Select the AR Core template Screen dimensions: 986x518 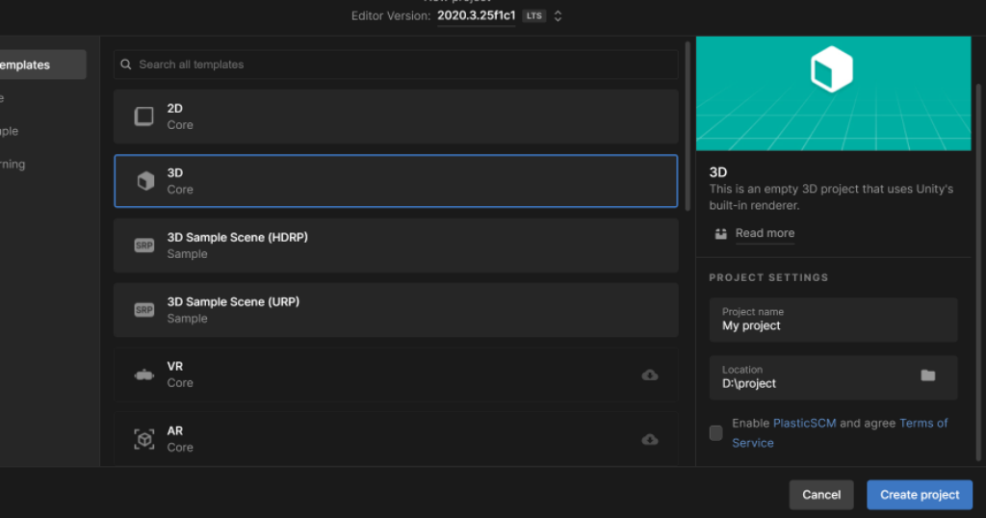(396, 439)
